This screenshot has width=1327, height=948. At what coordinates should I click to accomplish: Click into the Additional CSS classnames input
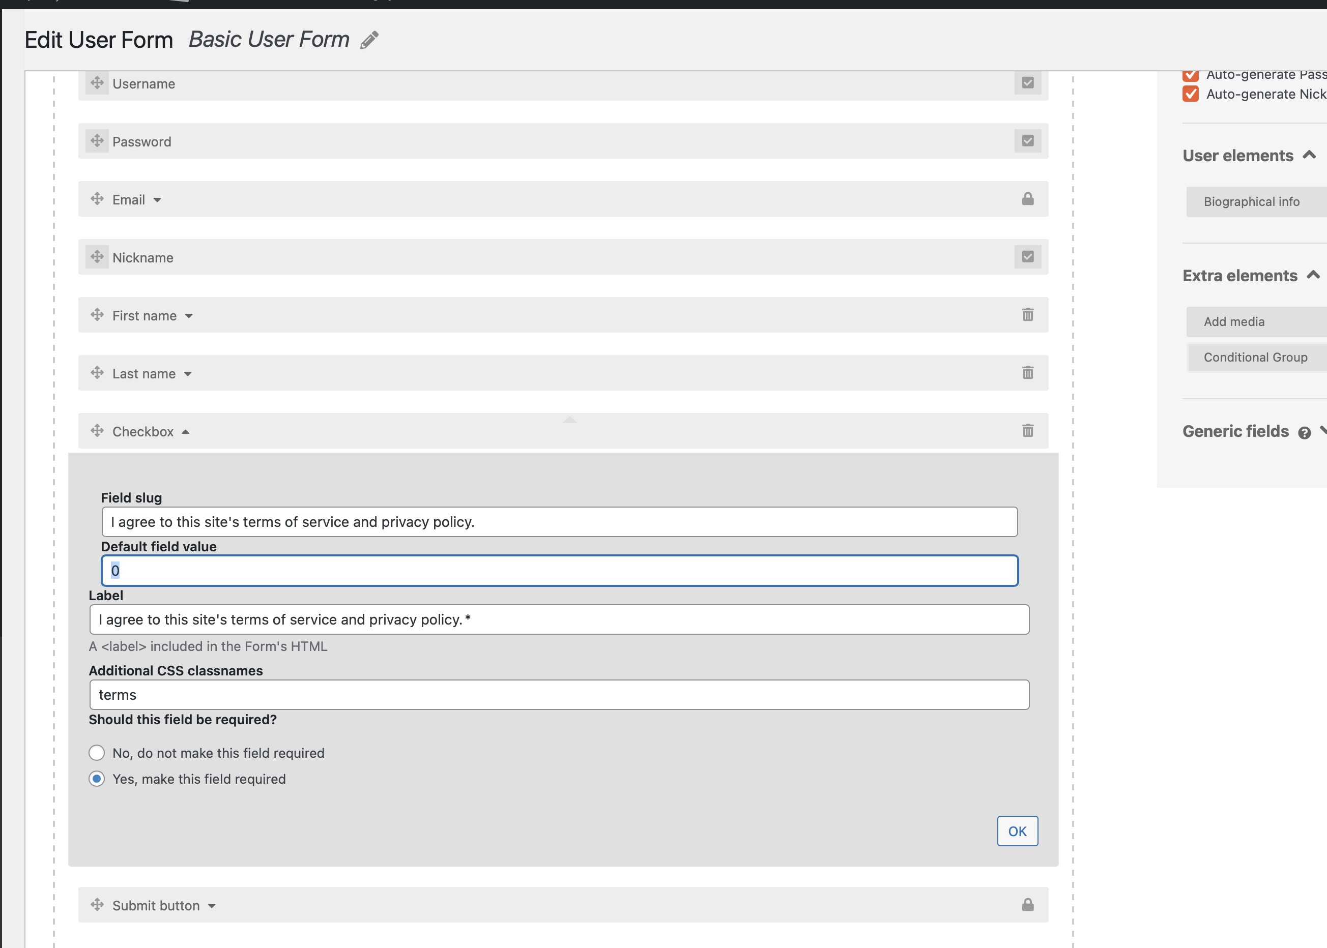(x=559, y=695)
